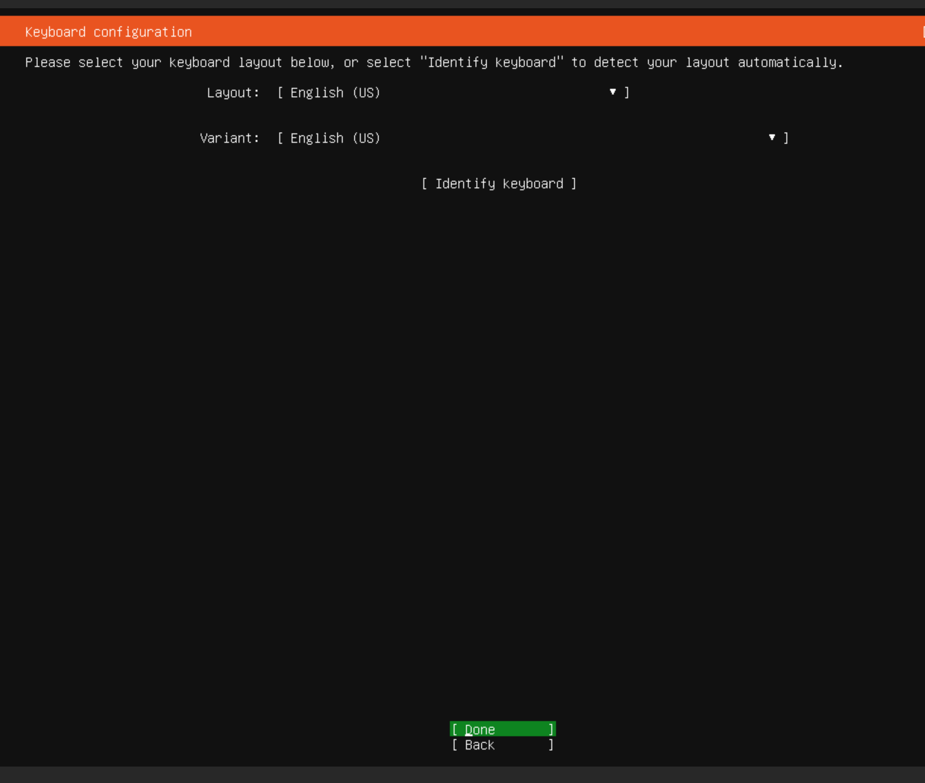Click the "Please select your keyboard layout" instruction text
The height and width of the screenshot is (783, 925).
pyautogui.click(x=433, y=63)
